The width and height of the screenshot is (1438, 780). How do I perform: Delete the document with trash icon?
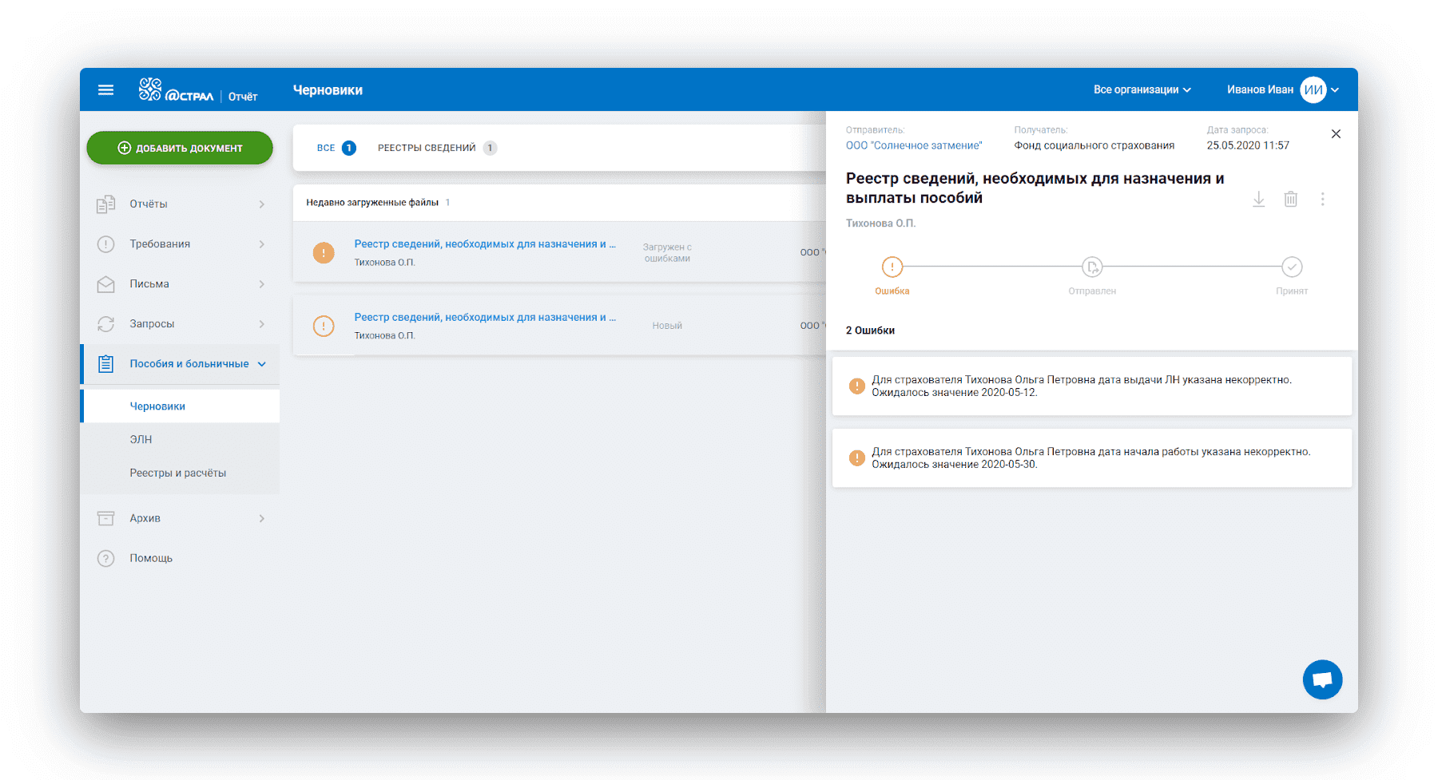tap(1290, 199)
